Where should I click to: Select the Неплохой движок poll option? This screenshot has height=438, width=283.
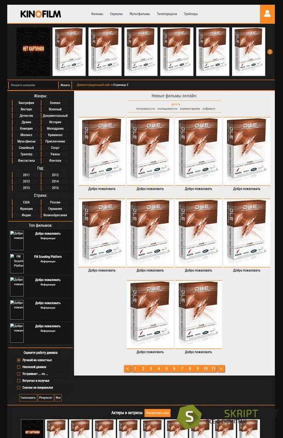click(19, 367)
